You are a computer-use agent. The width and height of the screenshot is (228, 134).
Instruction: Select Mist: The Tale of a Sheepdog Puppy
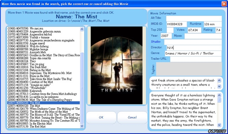[43, 100]
